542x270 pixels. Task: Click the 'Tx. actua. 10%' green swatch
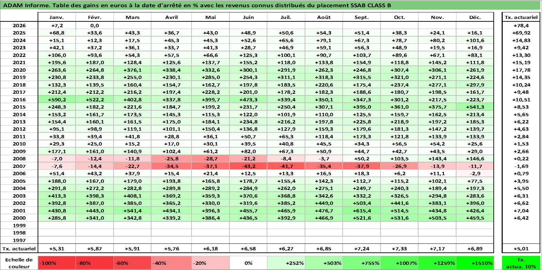coord(521,263)
